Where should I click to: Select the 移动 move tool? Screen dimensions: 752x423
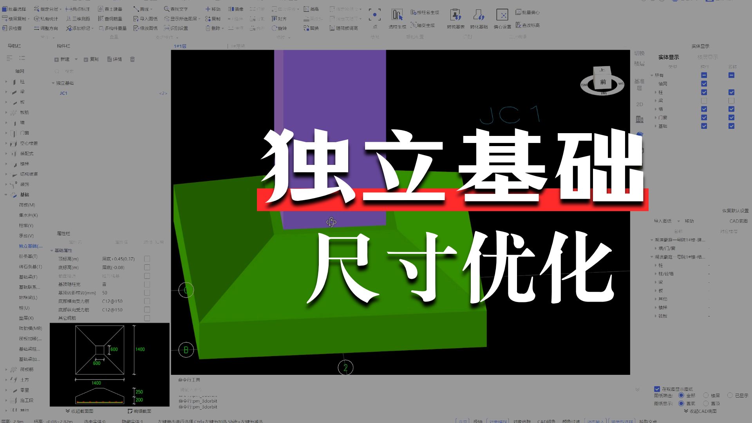213,9
